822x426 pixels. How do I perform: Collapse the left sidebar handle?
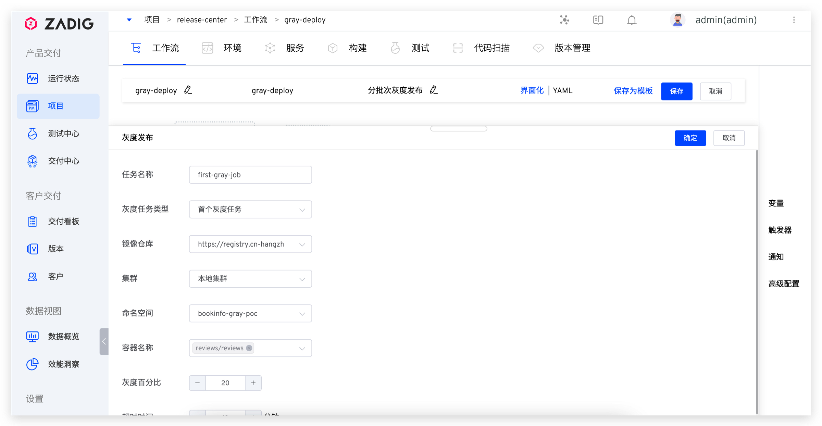tap(104, 341)
